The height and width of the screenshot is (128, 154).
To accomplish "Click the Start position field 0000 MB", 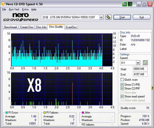I will 140,69.
